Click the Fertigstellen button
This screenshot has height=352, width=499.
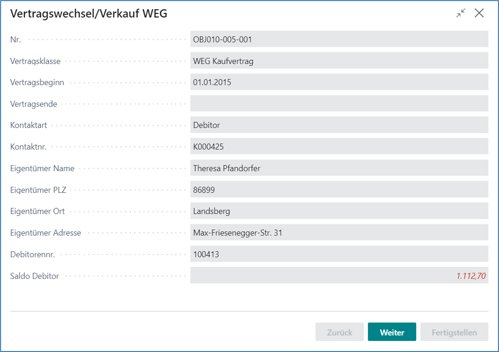pos(454,332)
